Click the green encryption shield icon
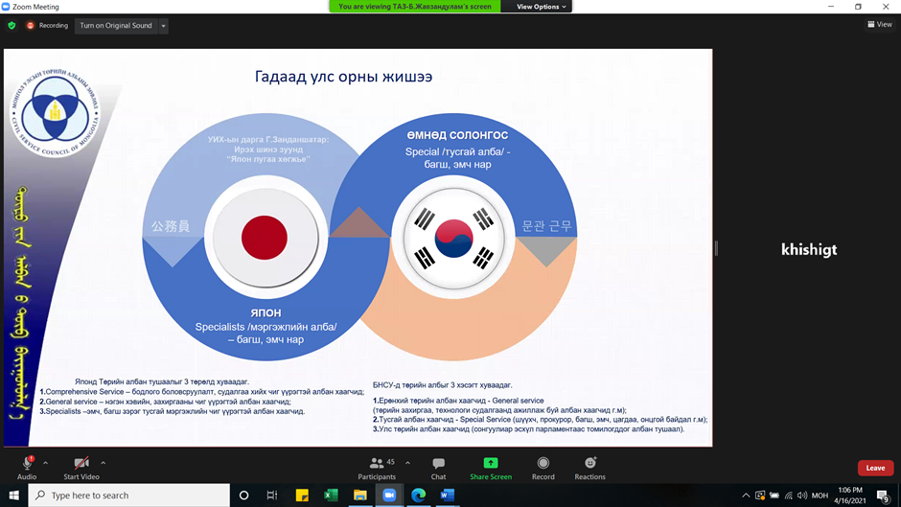The height and width of the screenshot is (507, 901). click(12, 25)
